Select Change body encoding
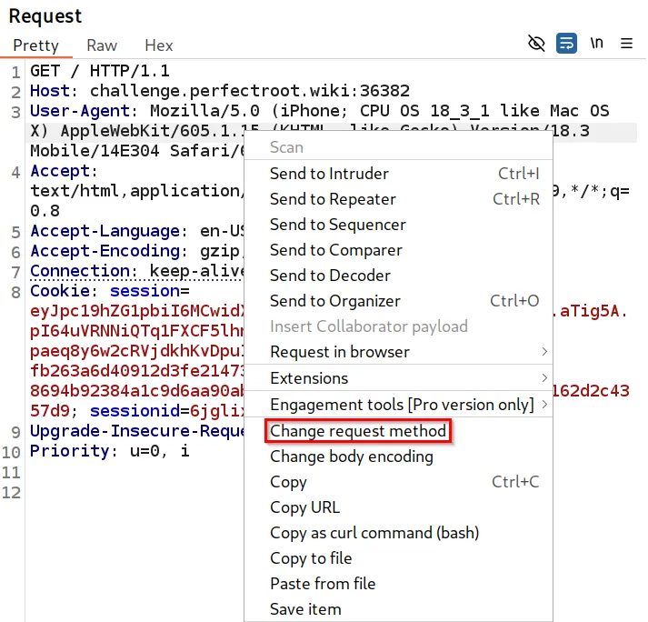Viewport: 648px width, 622px height. click(x=352, y=456)
